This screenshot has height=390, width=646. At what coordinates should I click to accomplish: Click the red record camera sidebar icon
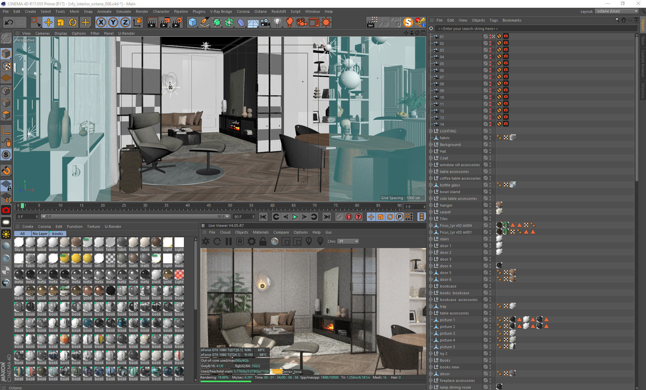[6, 210]
